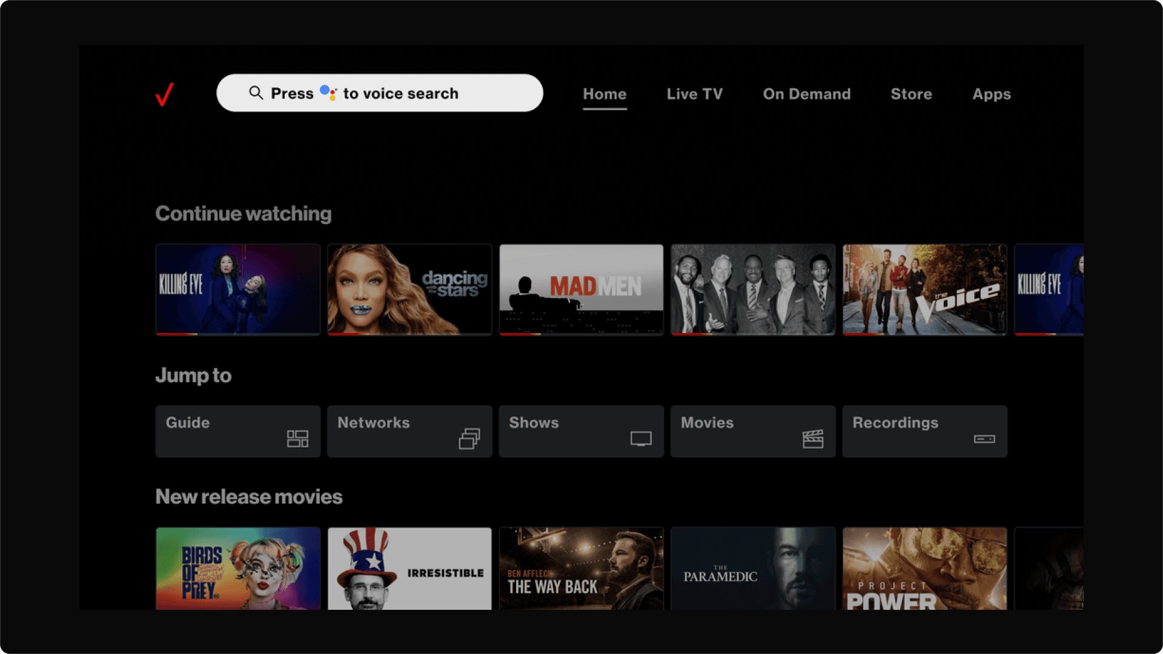Click the Jump to heading
The height and width of the screenshot is (654, 1163).
(x=193, y=375)
